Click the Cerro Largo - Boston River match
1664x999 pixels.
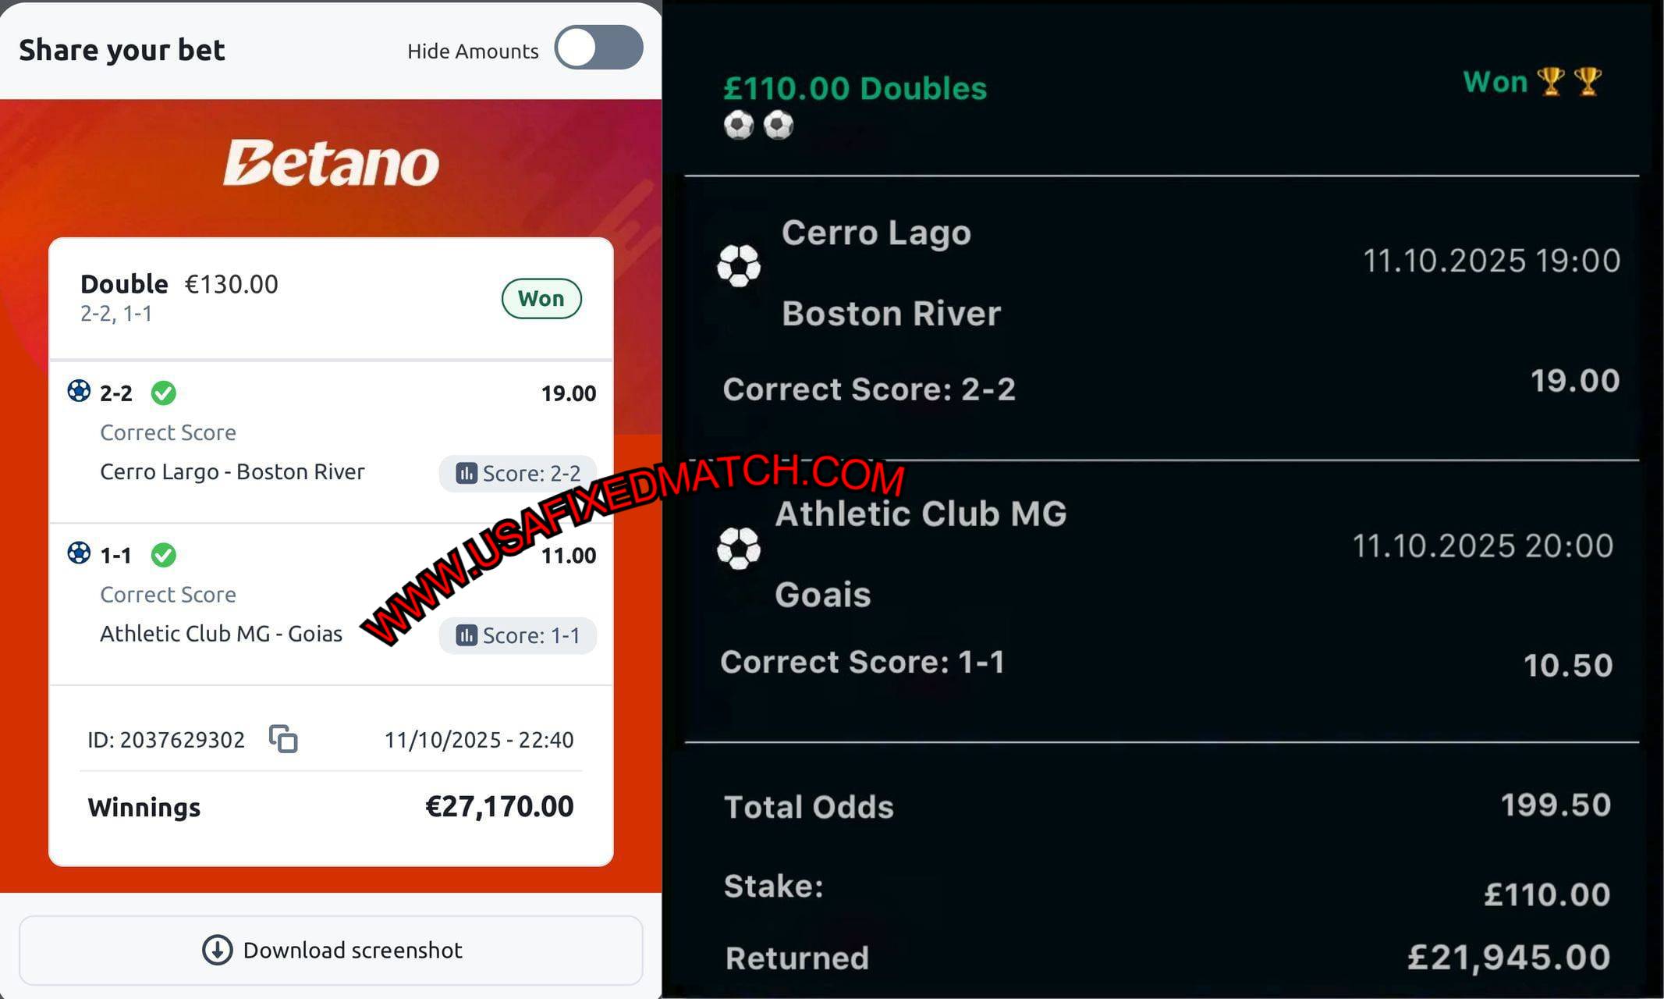[232, 472]
